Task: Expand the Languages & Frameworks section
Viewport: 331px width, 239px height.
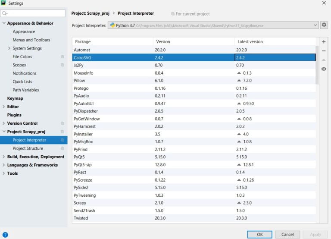Action: click(4, 165)
